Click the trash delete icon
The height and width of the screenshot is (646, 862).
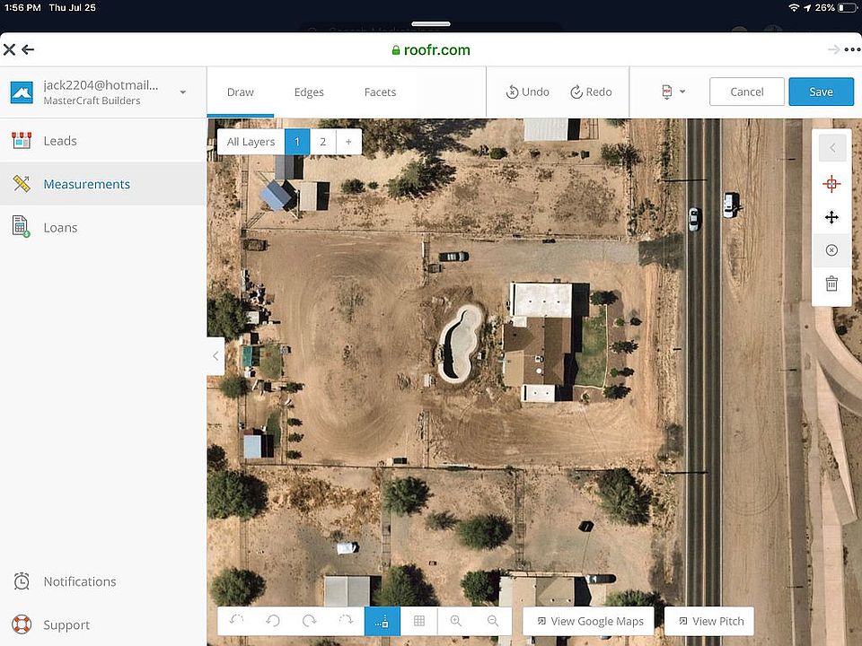[x=831, y=284]
